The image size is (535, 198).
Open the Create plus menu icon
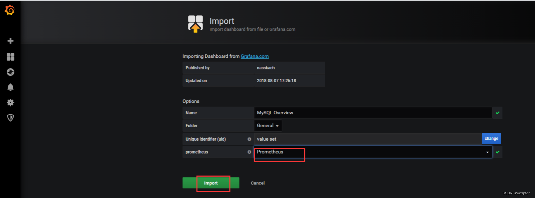pos(10,41)
